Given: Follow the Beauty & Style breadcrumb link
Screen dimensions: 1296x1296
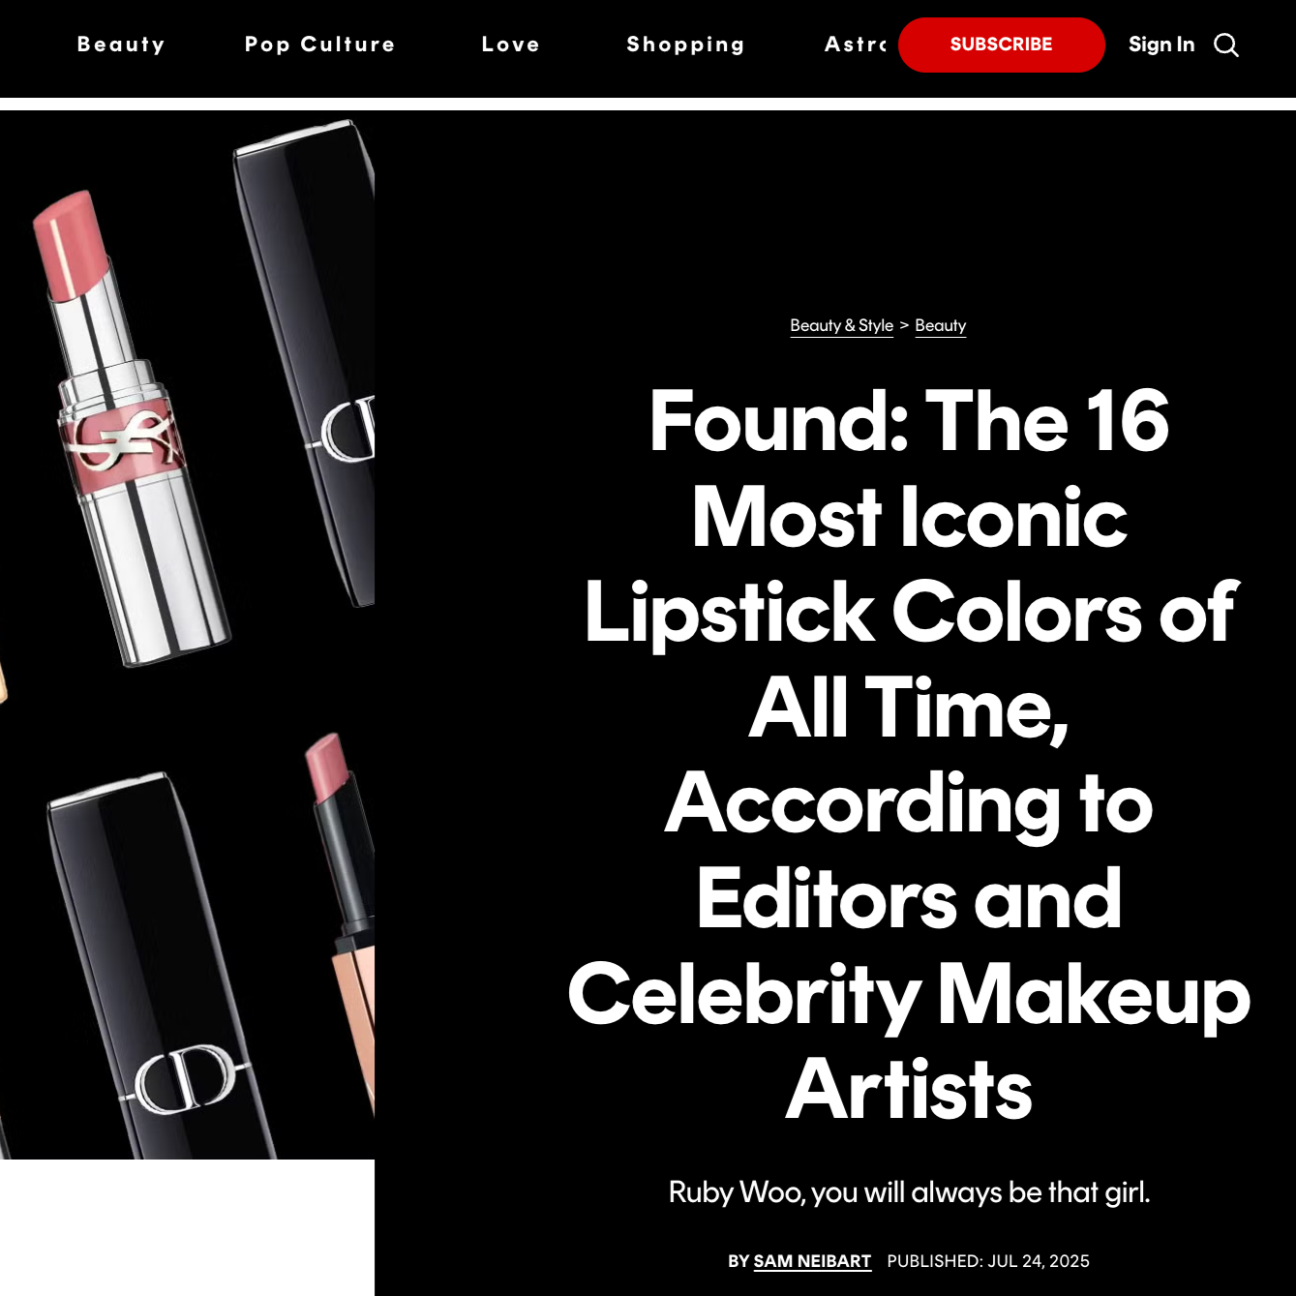Looking at the screenshot, I should [841, 326].
